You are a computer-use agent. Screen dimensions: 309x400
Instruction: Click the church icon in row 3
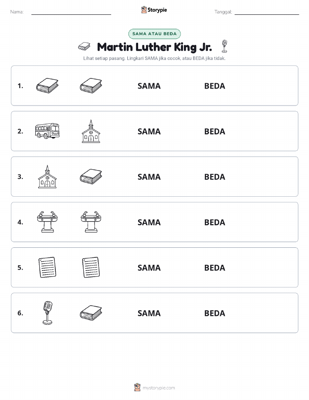pos(47,177)
